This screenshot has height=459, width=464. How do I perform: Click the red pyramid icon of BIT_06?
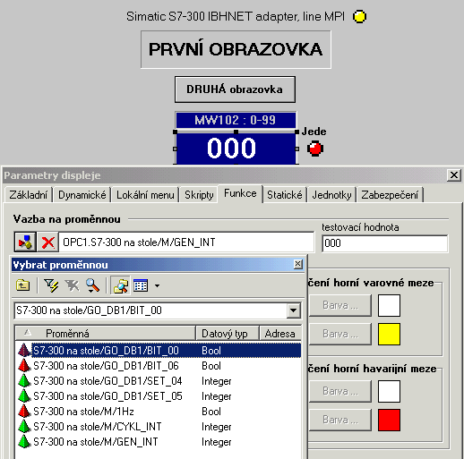24,366
